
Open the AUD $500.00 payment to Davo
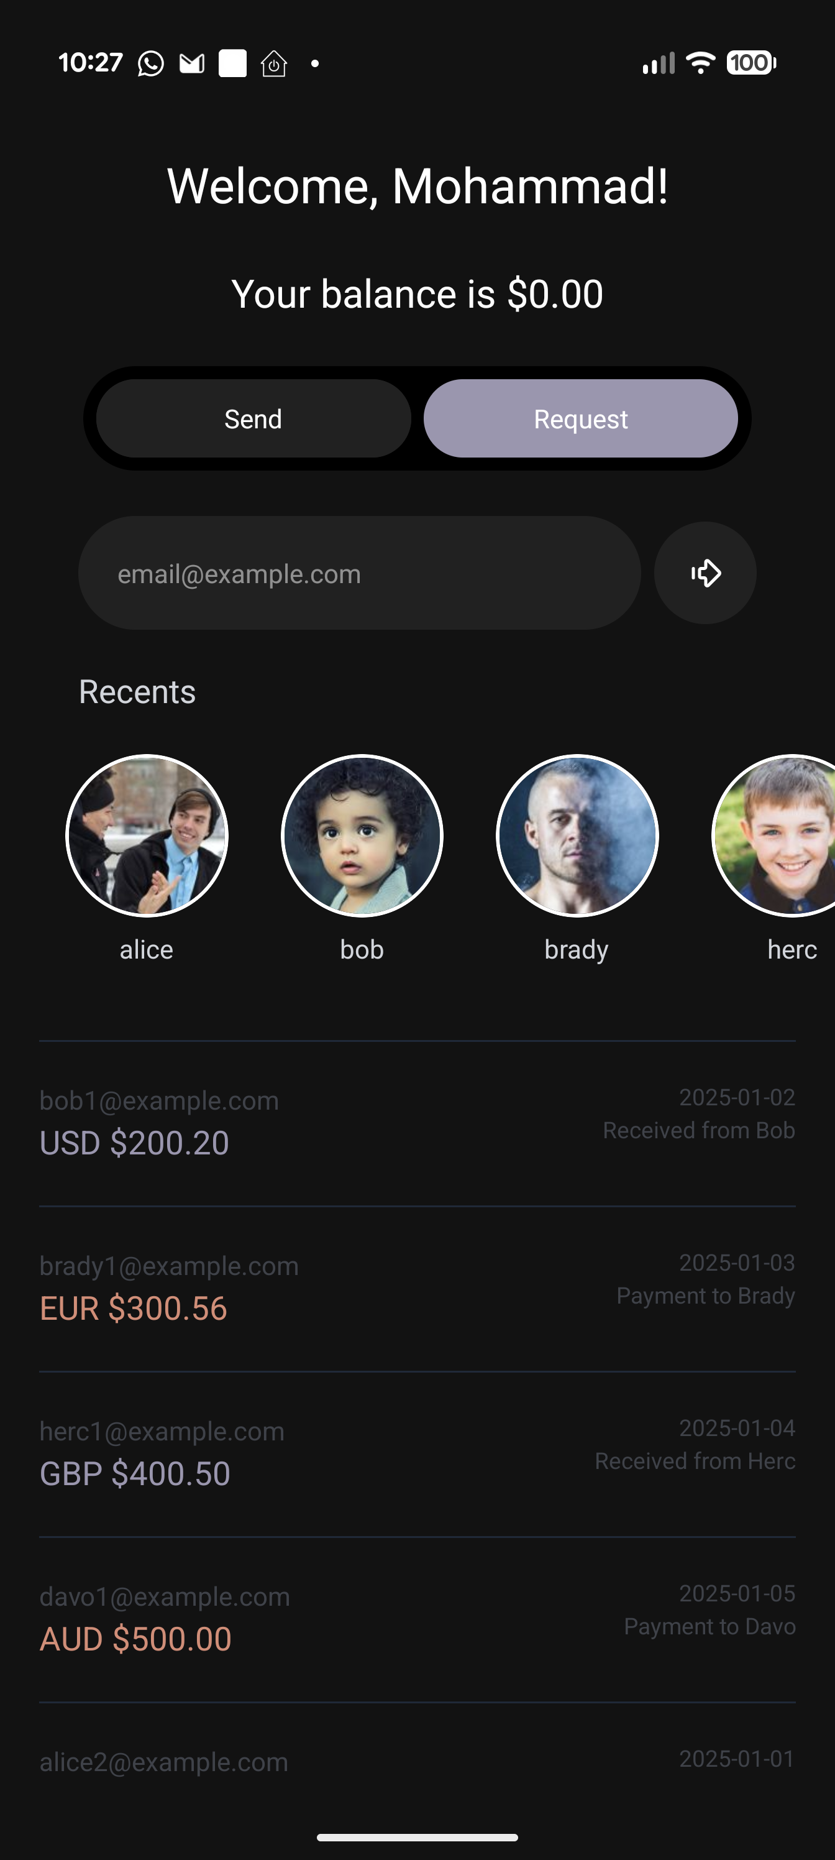point(417,1620)
